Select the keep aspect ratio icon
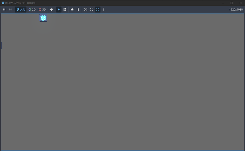 (92, 9)
